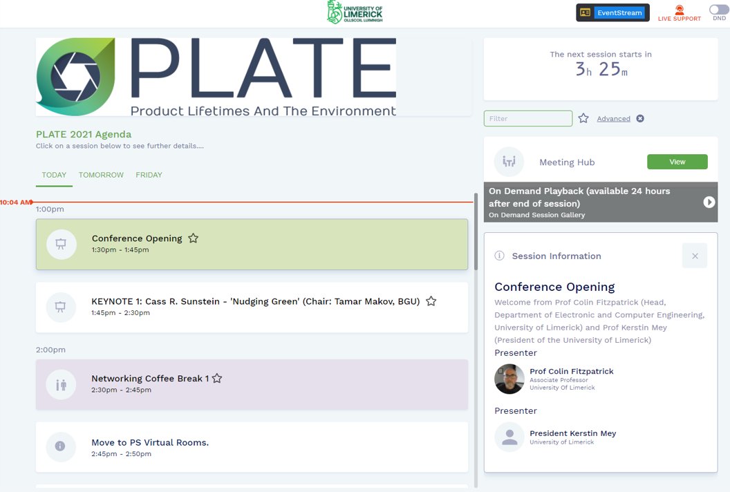The width and height of the screenshot is (730, 492).
Task: Click the Networking Coffee Break people icon
Action: click(x=61, y=384)
